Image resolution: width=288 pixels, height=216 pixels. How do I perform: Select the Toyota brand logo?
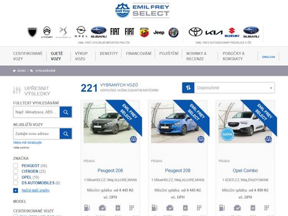(195, 31)
